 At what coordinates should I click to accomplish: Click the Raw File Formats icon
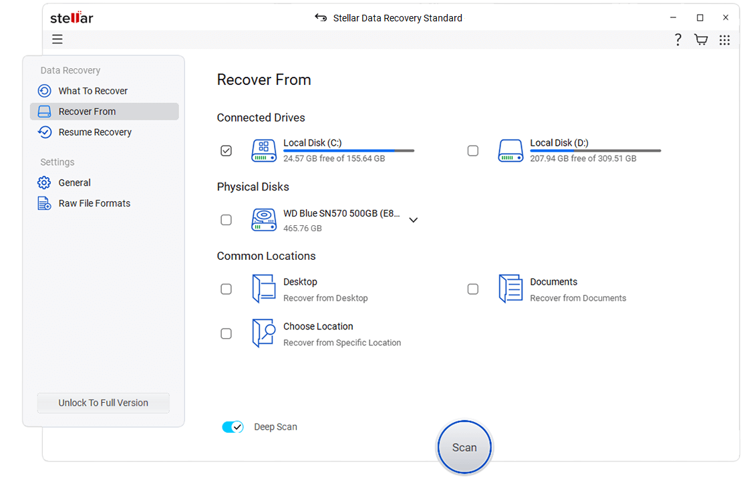(43, 203)
